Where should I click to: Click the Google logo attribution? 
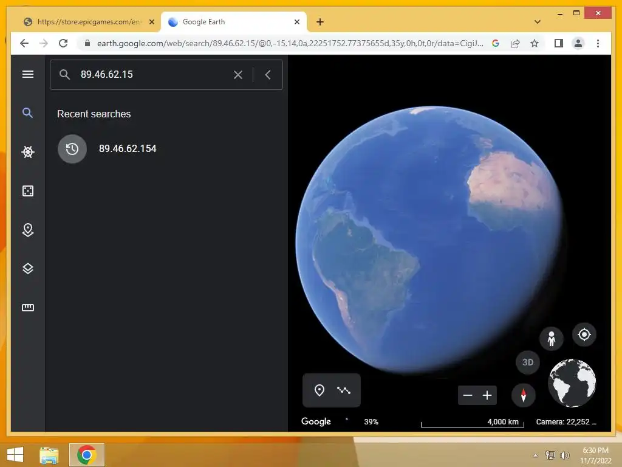coord(316,421)
